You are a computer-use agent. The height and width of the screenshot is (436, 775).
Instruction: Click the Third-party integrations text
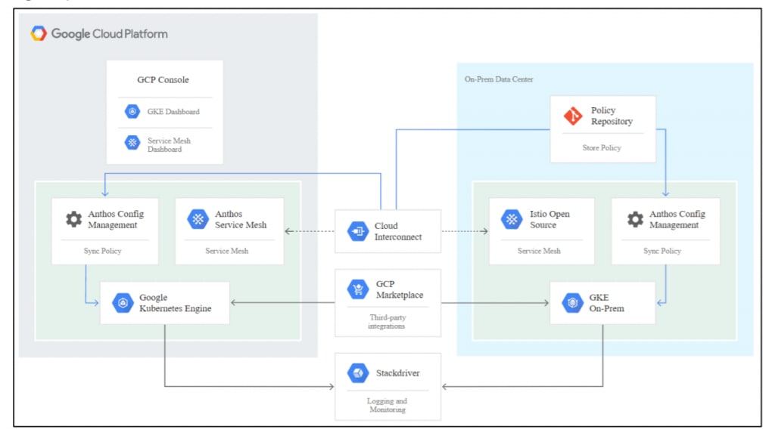387,322
